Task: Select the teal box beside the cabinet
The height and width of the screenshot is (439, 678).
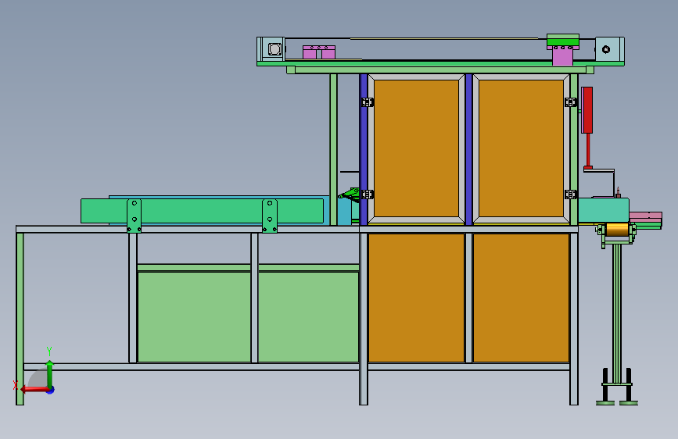Action: tap(604, 210)
